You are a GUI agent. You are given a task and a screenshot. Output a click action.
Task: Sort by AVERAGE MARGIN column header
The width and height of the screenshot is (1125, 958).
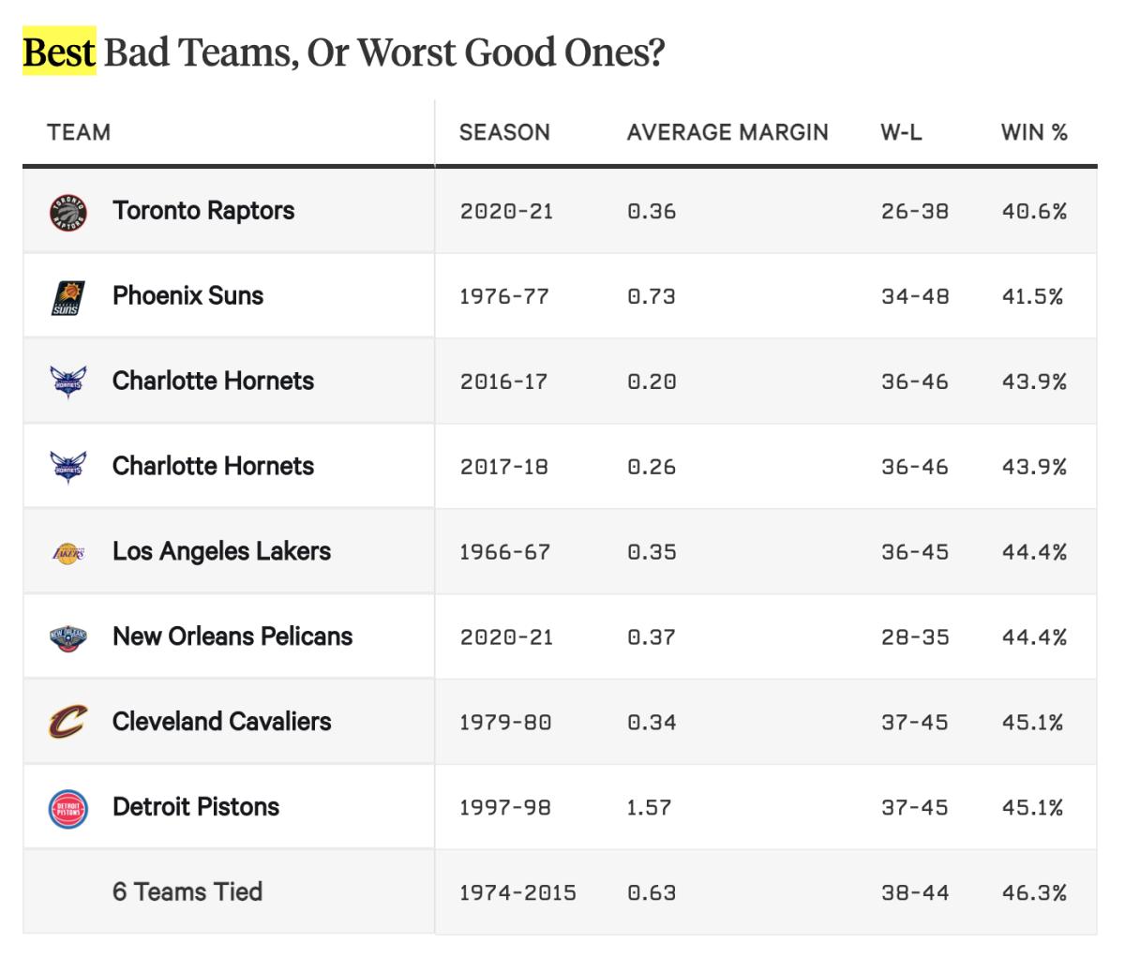coord(727,132)
